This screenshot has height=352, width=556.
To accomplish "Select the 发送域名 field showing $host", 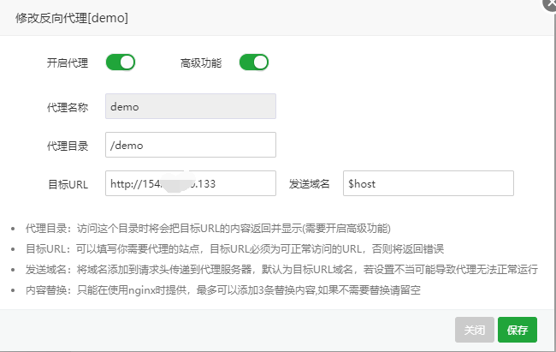I will tap(427, 183).
